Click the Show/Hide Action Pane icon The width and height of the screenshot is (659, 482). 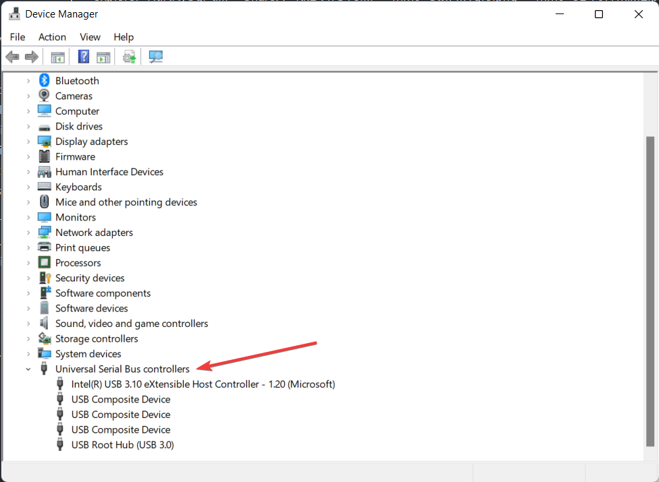(x=103, y=57)
